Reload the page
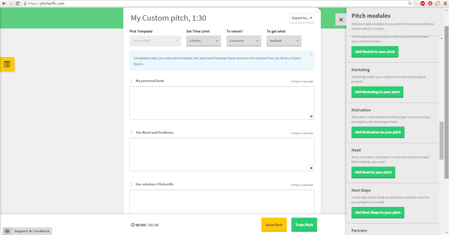Screen dimensions: 449x235 [18, 4]
